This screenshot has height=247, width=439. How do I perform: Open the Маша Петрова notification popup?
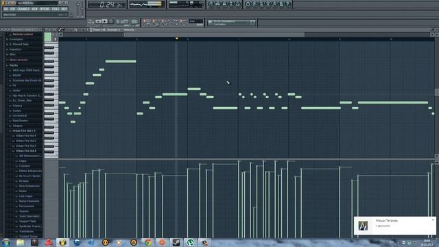tap(394, 226)
